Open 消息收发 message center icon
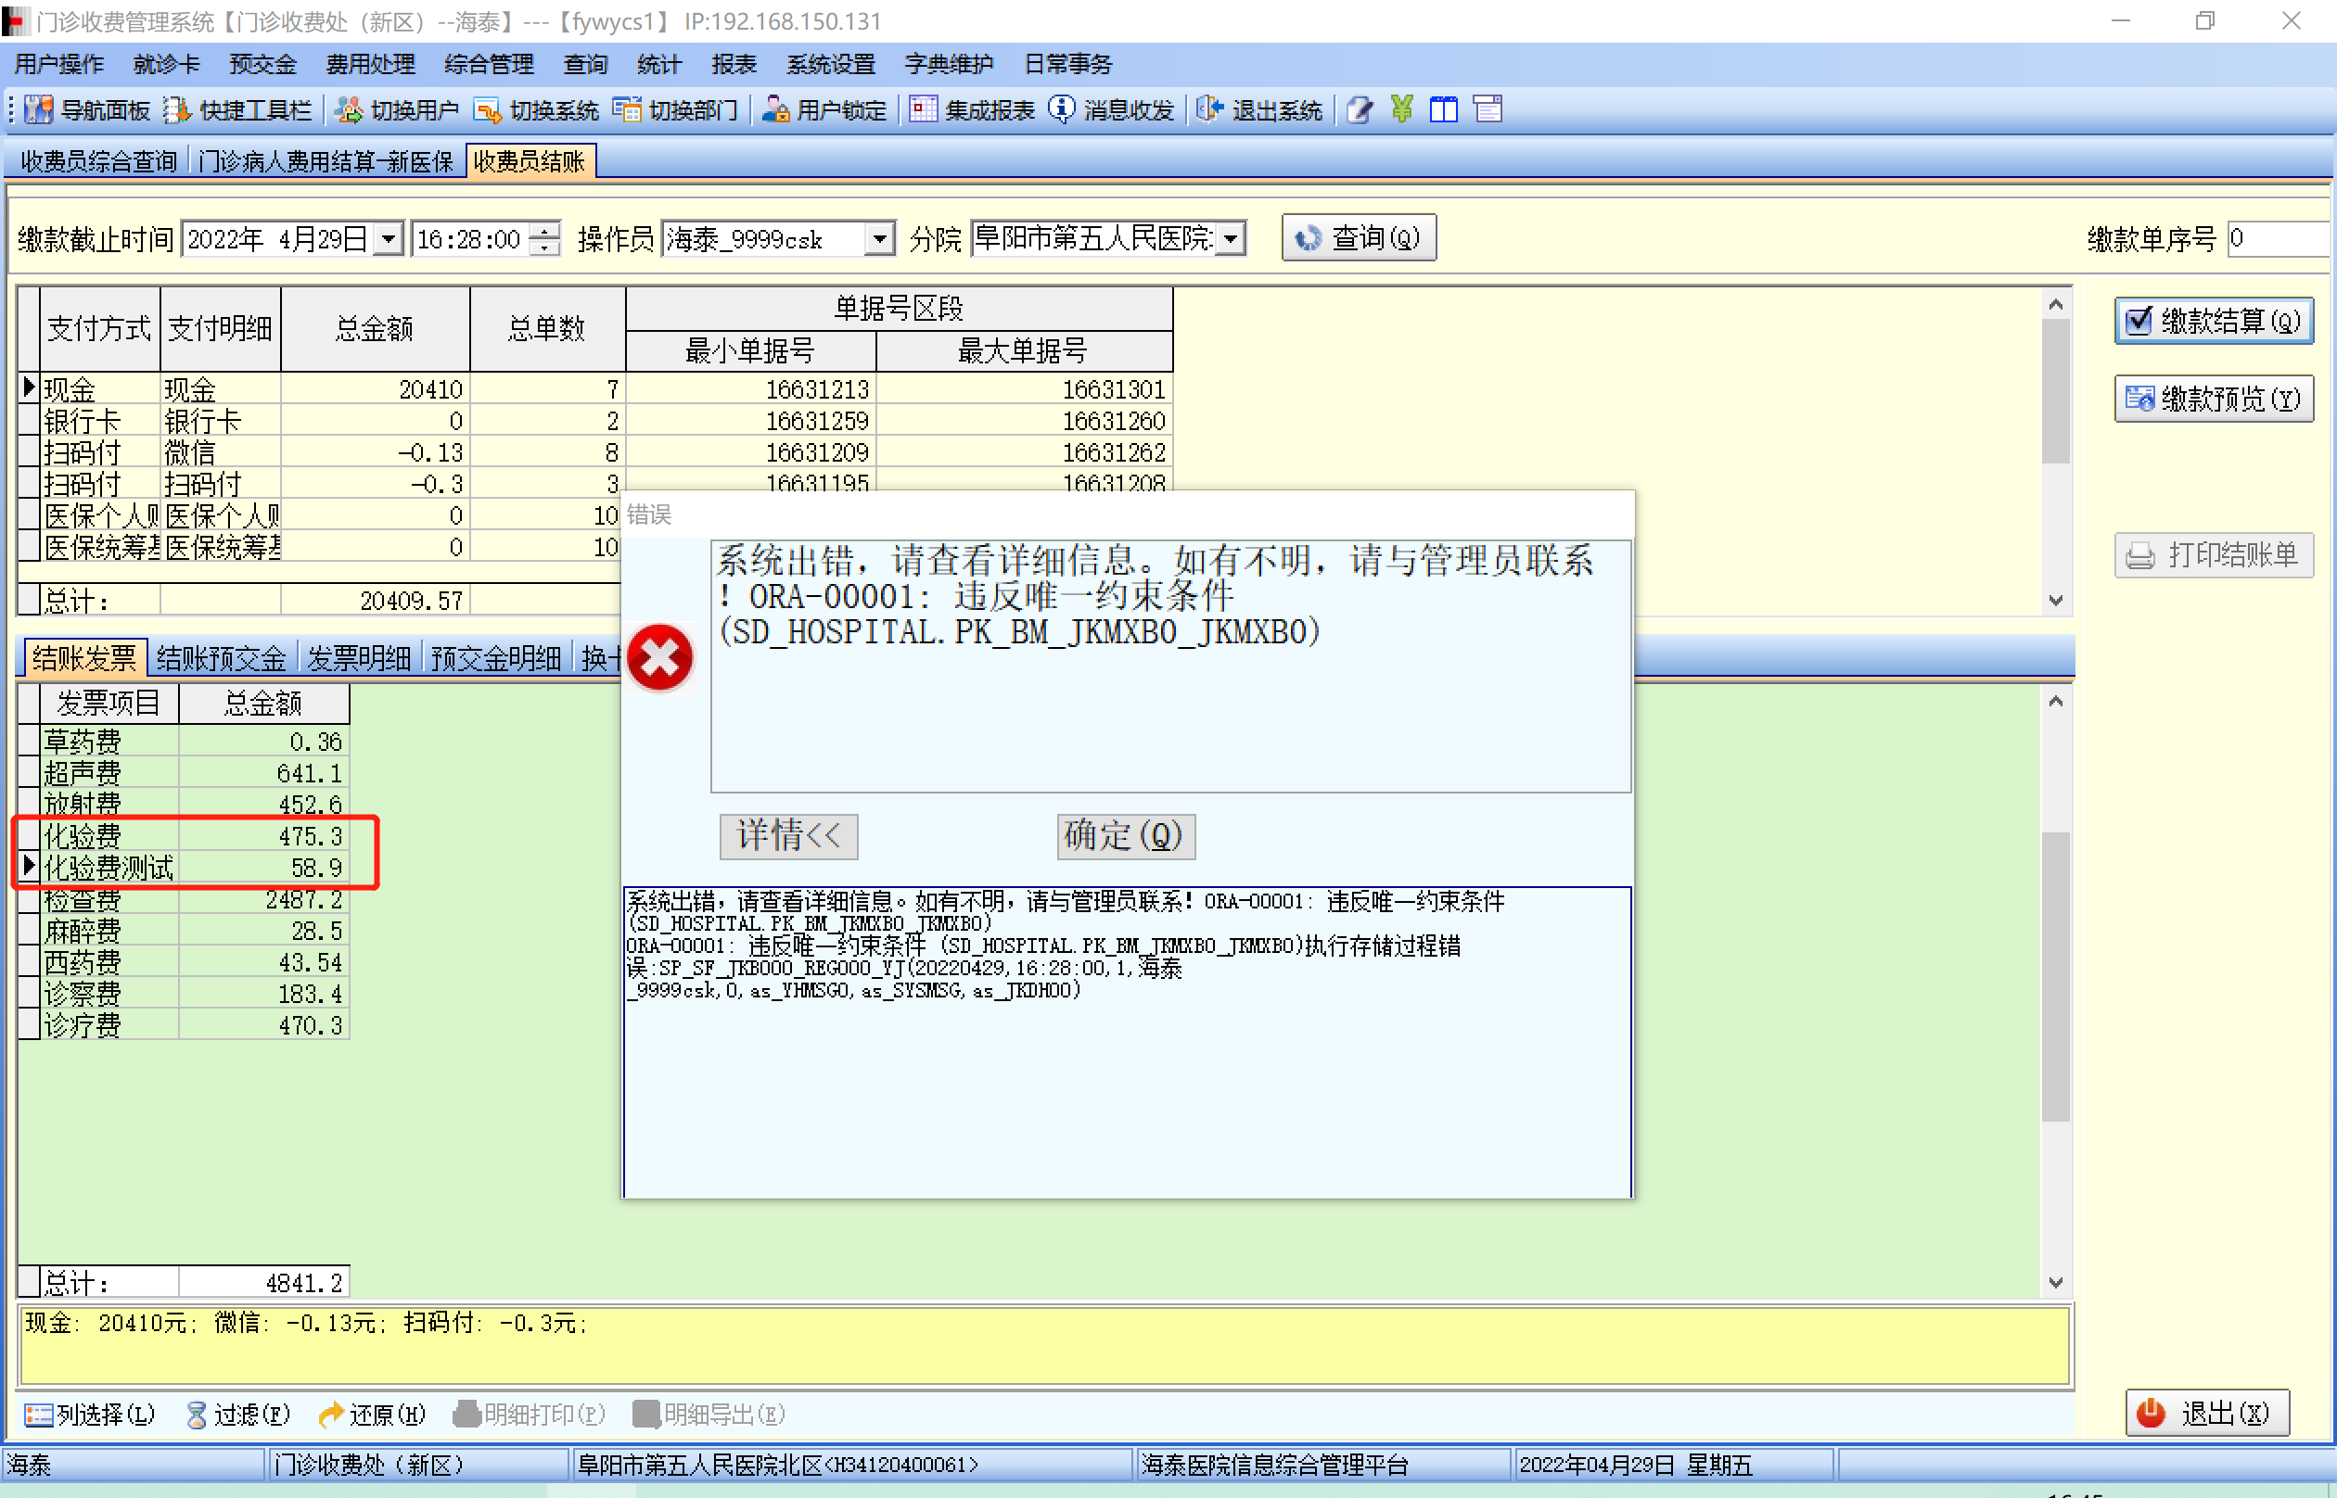Image resolution: width=2337 pixels, height=1498 pixels. tap(1062, 110)
